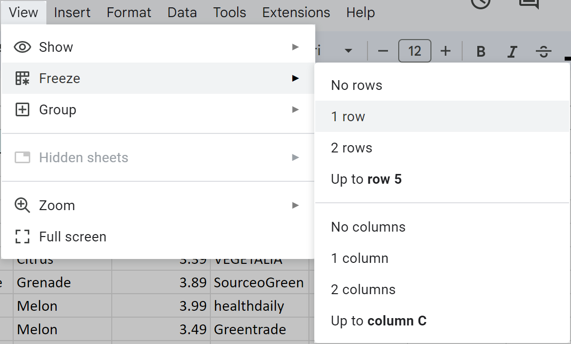Screen dimensions: 571x344
Task: Open the Insert menu
Action: 72,12
